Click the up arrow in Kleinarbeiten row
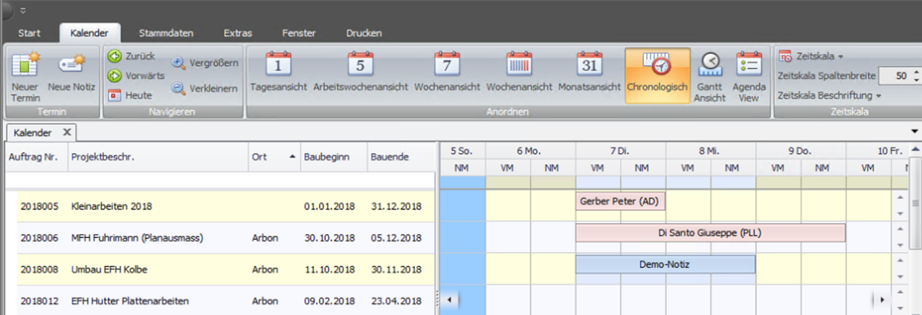922x315 pixels. coord(900,198)
